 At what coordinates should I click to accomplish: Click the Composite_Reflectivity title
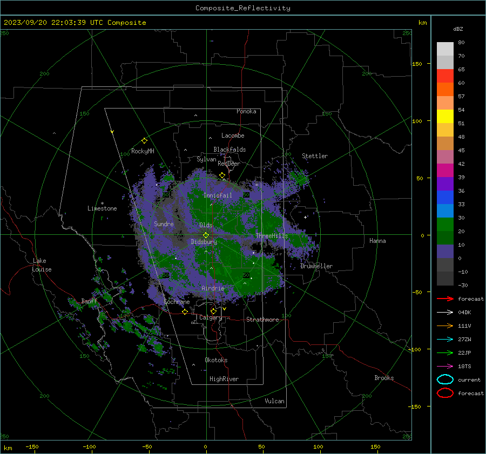(x=243, y=8)
